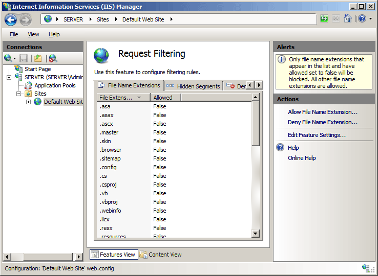Viewport: 378px width, 276px height.
Task: Open Edit Feature Settings
Action: pos(317,135)
